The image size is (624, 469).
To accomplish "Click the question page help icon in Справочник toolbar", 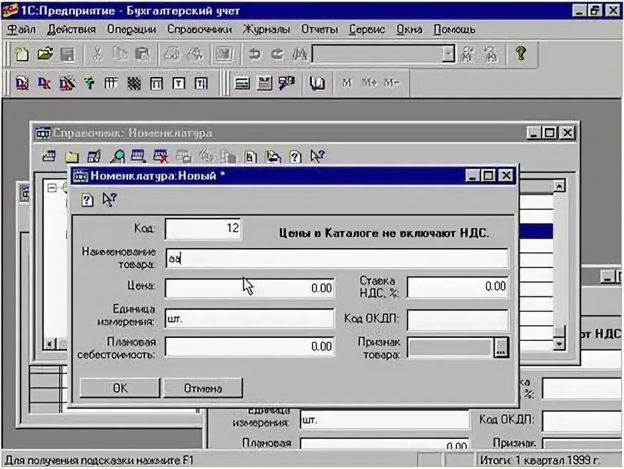I will click(x=295, y=157).
